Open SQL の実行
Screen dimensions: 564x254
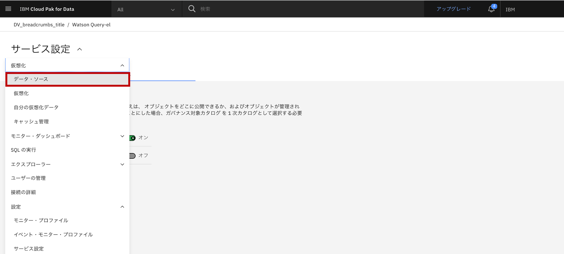67,150
